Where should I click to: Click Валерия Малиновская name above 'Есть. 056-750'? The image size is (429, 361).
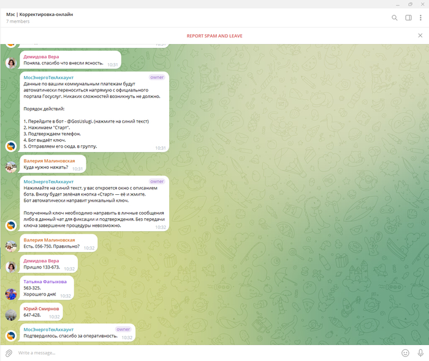(x=49, y=240)
